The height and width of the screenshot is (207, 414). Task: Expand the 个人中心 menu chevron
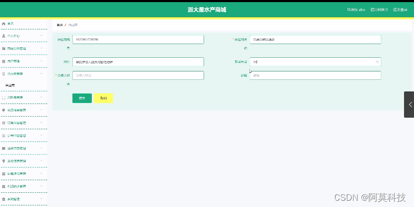41,35
